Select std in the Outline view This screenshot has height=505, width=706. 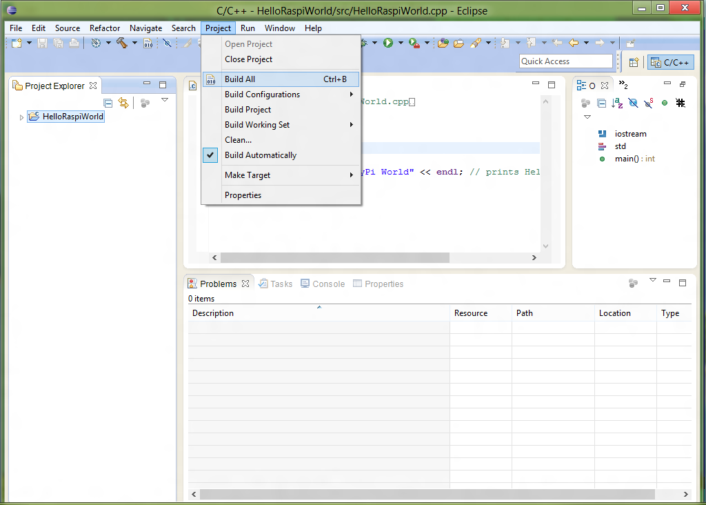coord(612,146)
